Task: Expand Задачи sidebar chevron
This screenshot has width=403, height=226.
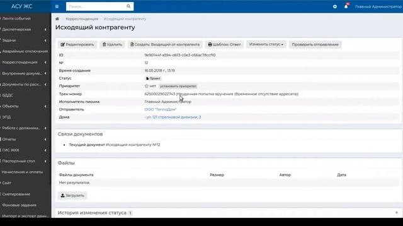Action: click(x=45, y=40)
